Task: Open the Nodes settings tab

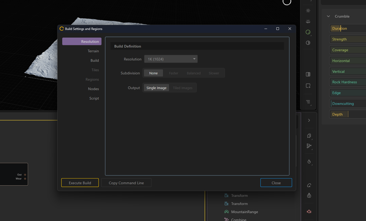Action: [x=93, y=89]
